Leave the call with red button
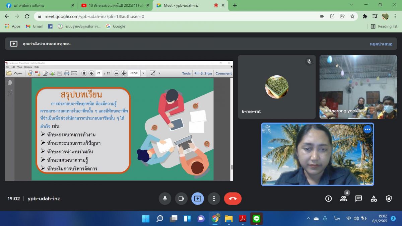 [232, 199]
